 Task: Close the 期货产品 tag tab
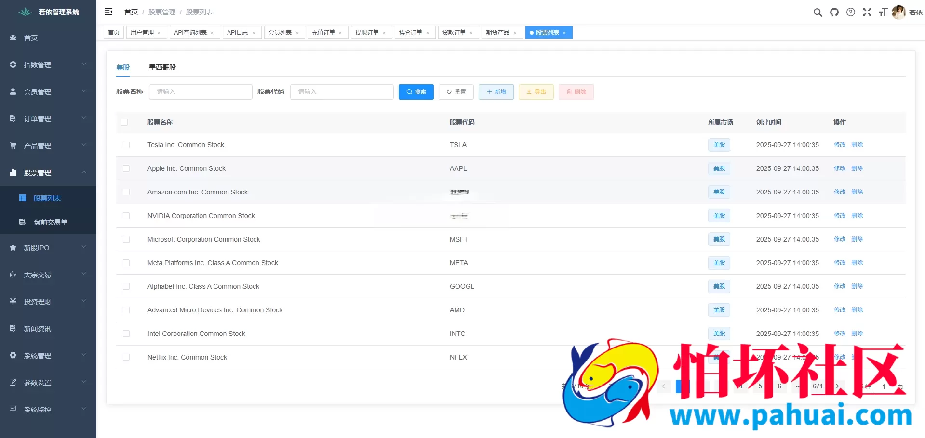click(515, 33)
